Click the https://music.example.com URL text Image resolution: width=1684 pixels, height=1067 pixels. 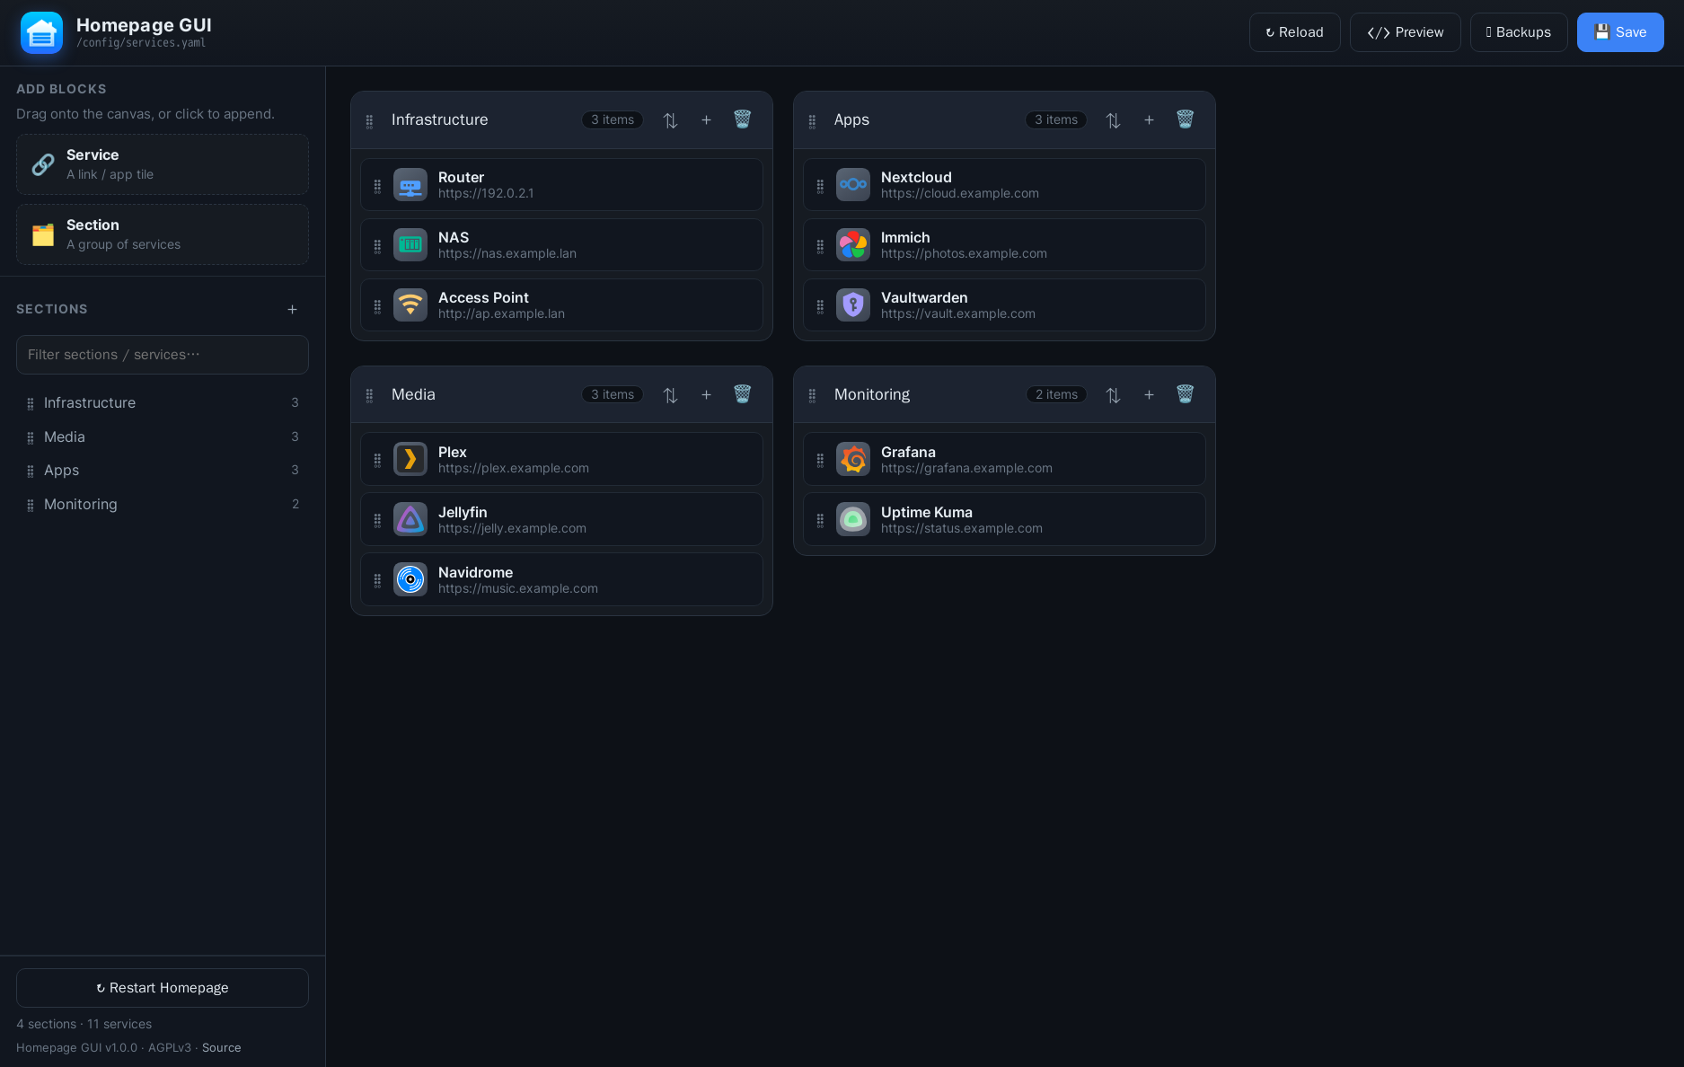click(x=517, y=588)
